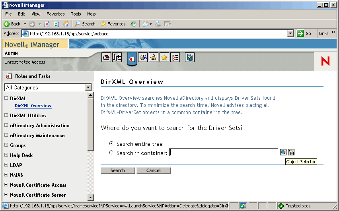Open the address bar dropdown arrow
Screen dimensions: 339x211
coord(290,33)
